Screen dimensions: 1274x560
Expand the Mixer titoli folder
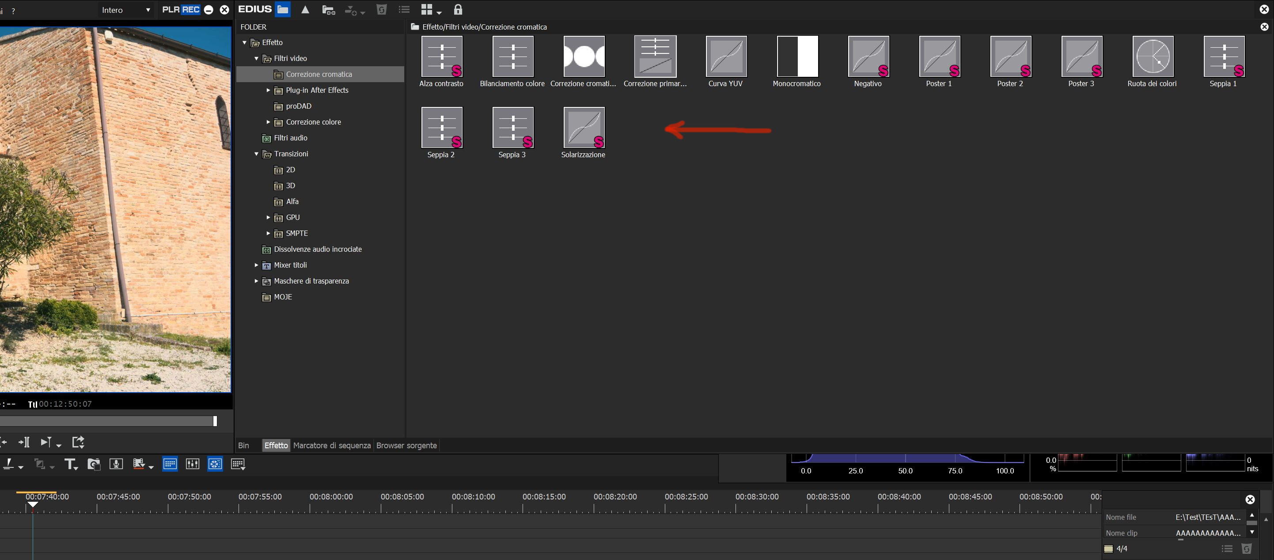[x=256, y=265]
